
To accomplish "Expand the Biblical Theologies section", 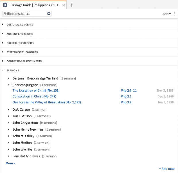I will [20, 43].
